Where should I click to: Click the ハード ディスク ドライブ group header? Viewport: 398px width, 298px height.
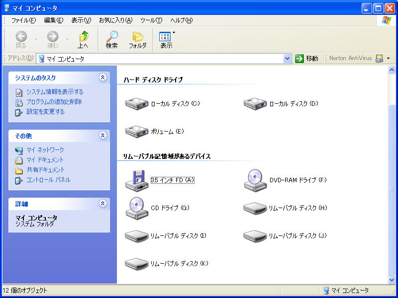click(x=153, y=80)
